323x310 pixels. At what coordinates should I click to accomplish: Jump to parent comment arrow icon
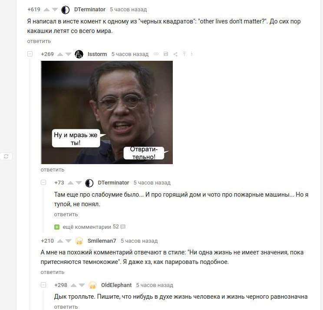[184, 54]
